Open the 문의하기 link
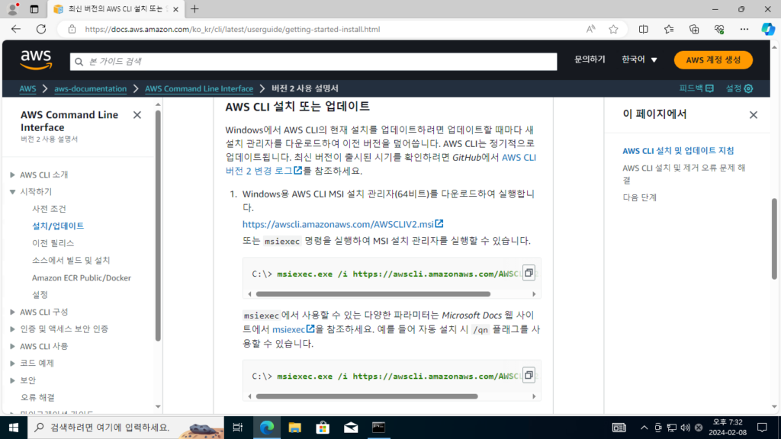The height and width of the screenshot is (439, 781). (590, 59)
